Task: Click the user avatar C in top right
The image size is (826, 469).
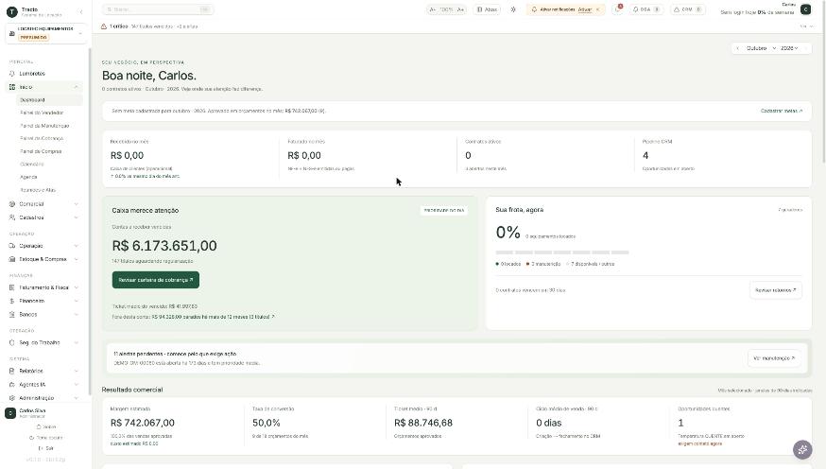Action: click(x=805, y=9)
